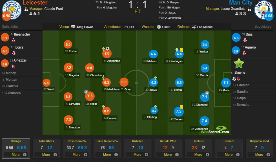The height and width of the screenshot is (162, 277).
Task: Click the referee whistle icon
Action: click(194, 27)
